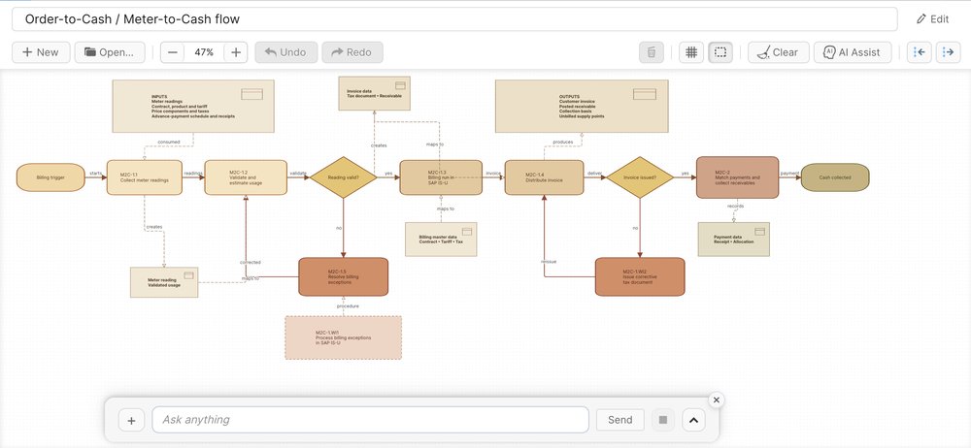Image resolution: width=971 pixels, height=448 pixels.
Task: Click the 'reissue' connector label
Action: 549,262
